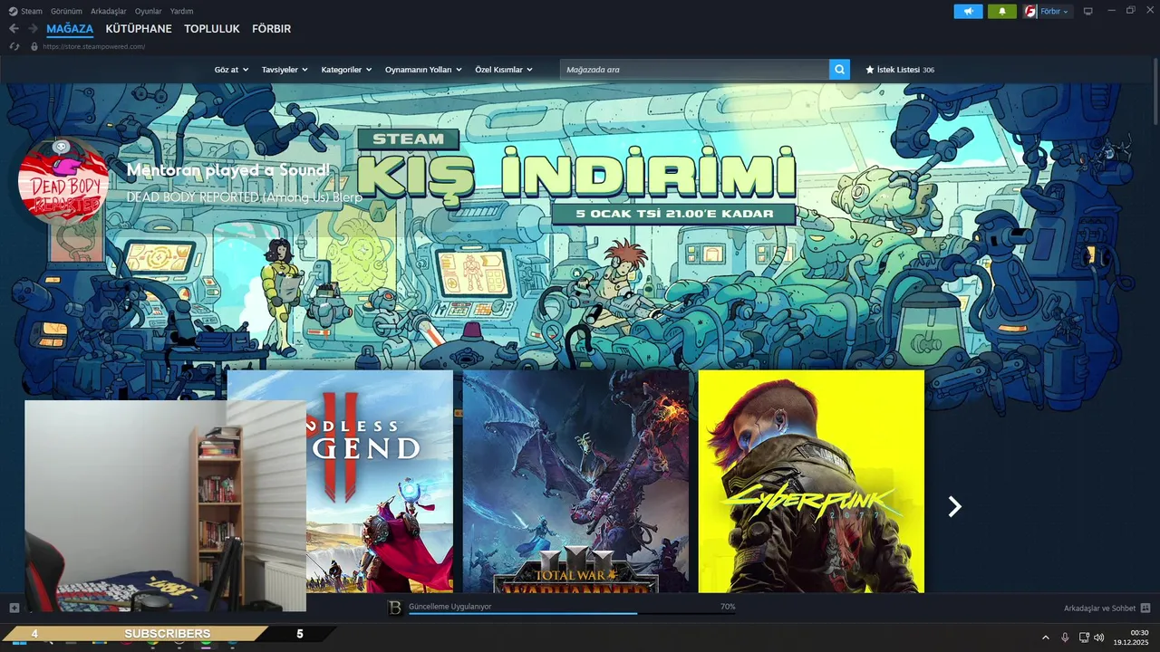Switch to the MAĞAZA tab
The width and height of the screenshot is (1160, 652).
[x=70, y=29]
